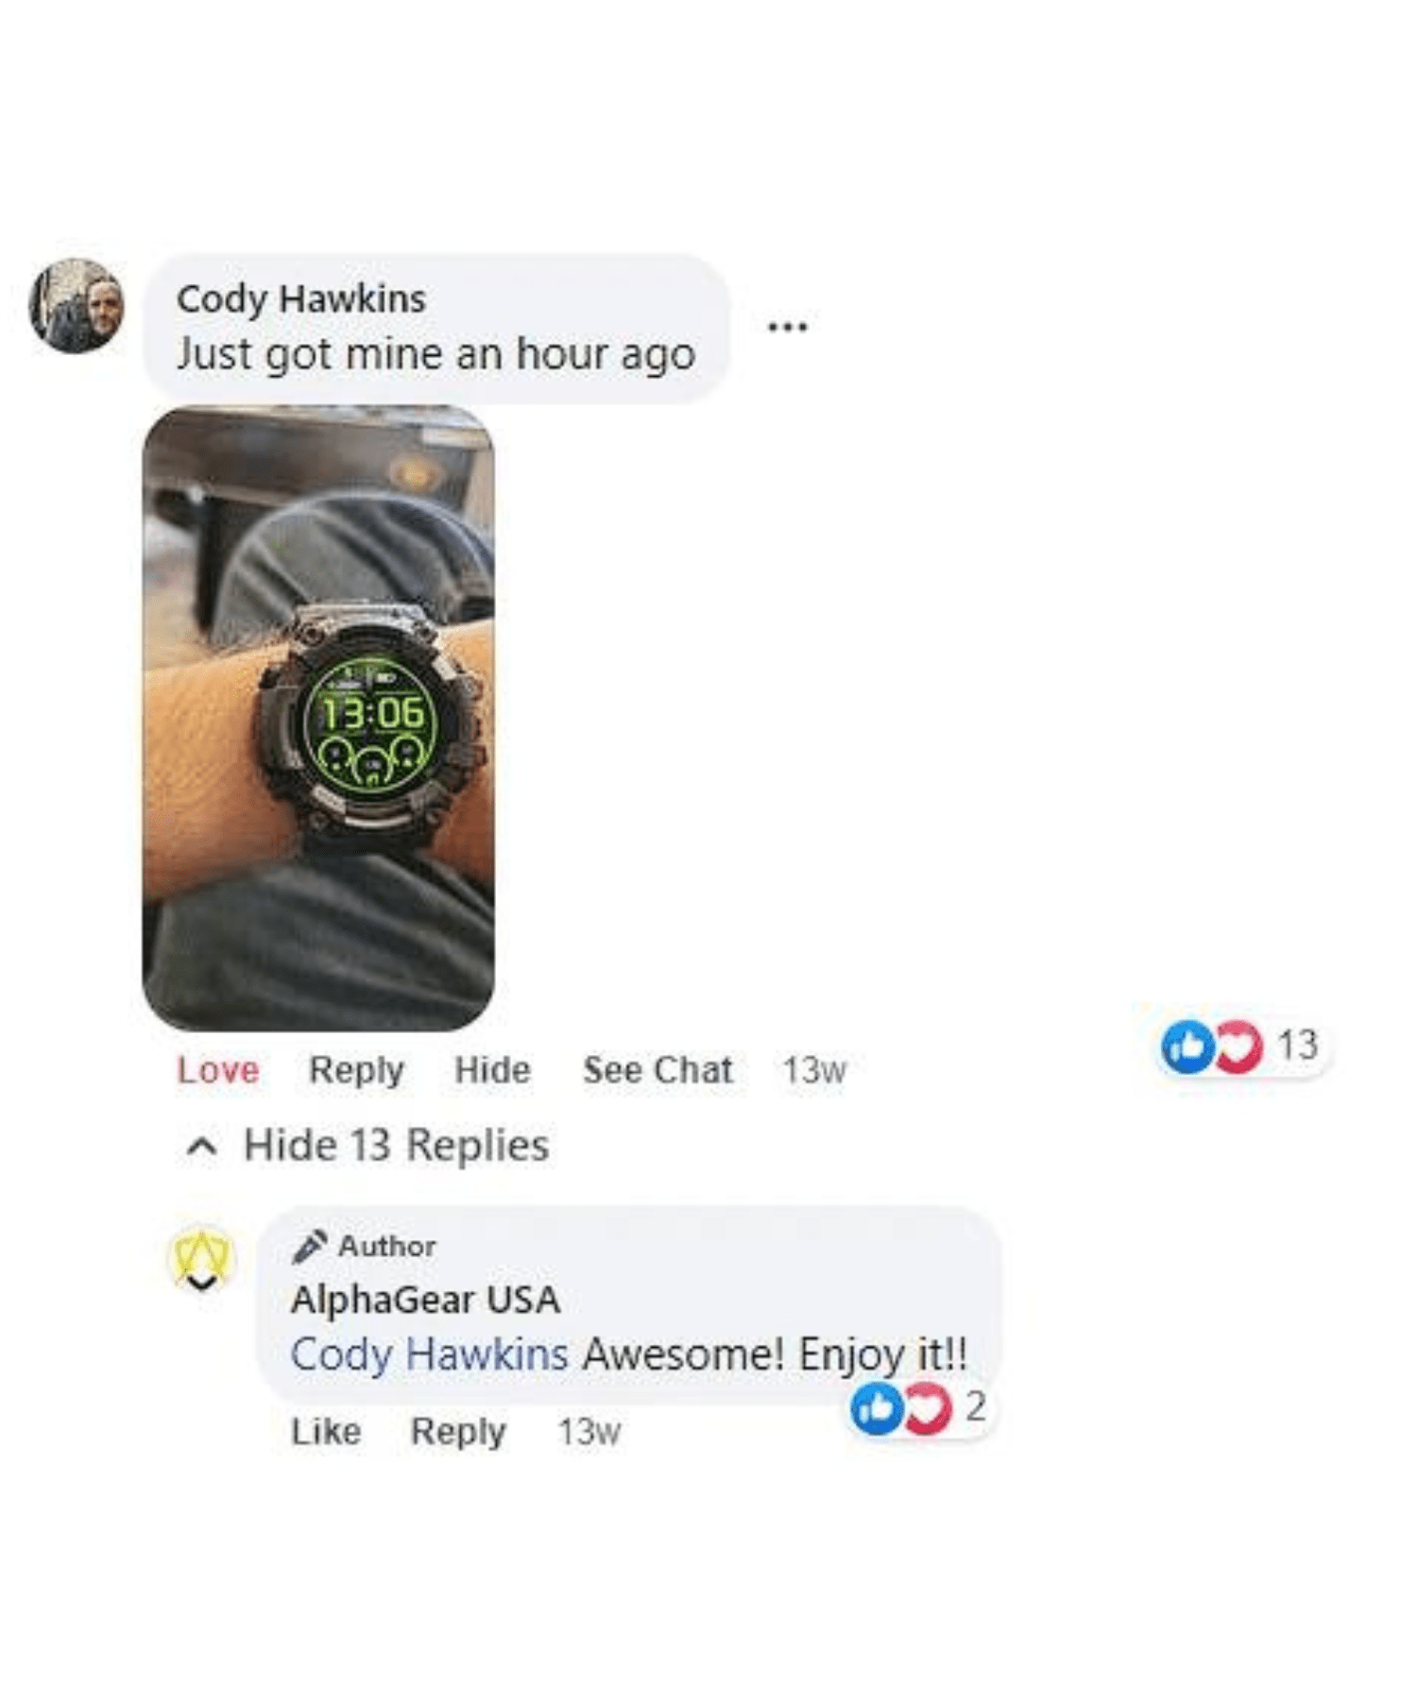
Task: Open the watch photo attached to the comment
Action: click(x=318, y=718)
